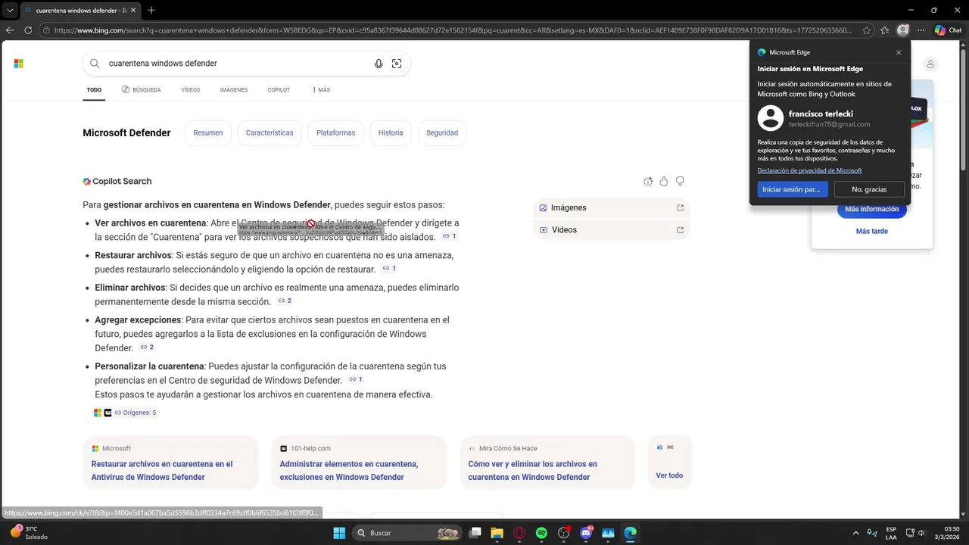The width and height of the screenshot is (969, 545).
Task: Open visual search camera icon
Action: tap(397, 64)
